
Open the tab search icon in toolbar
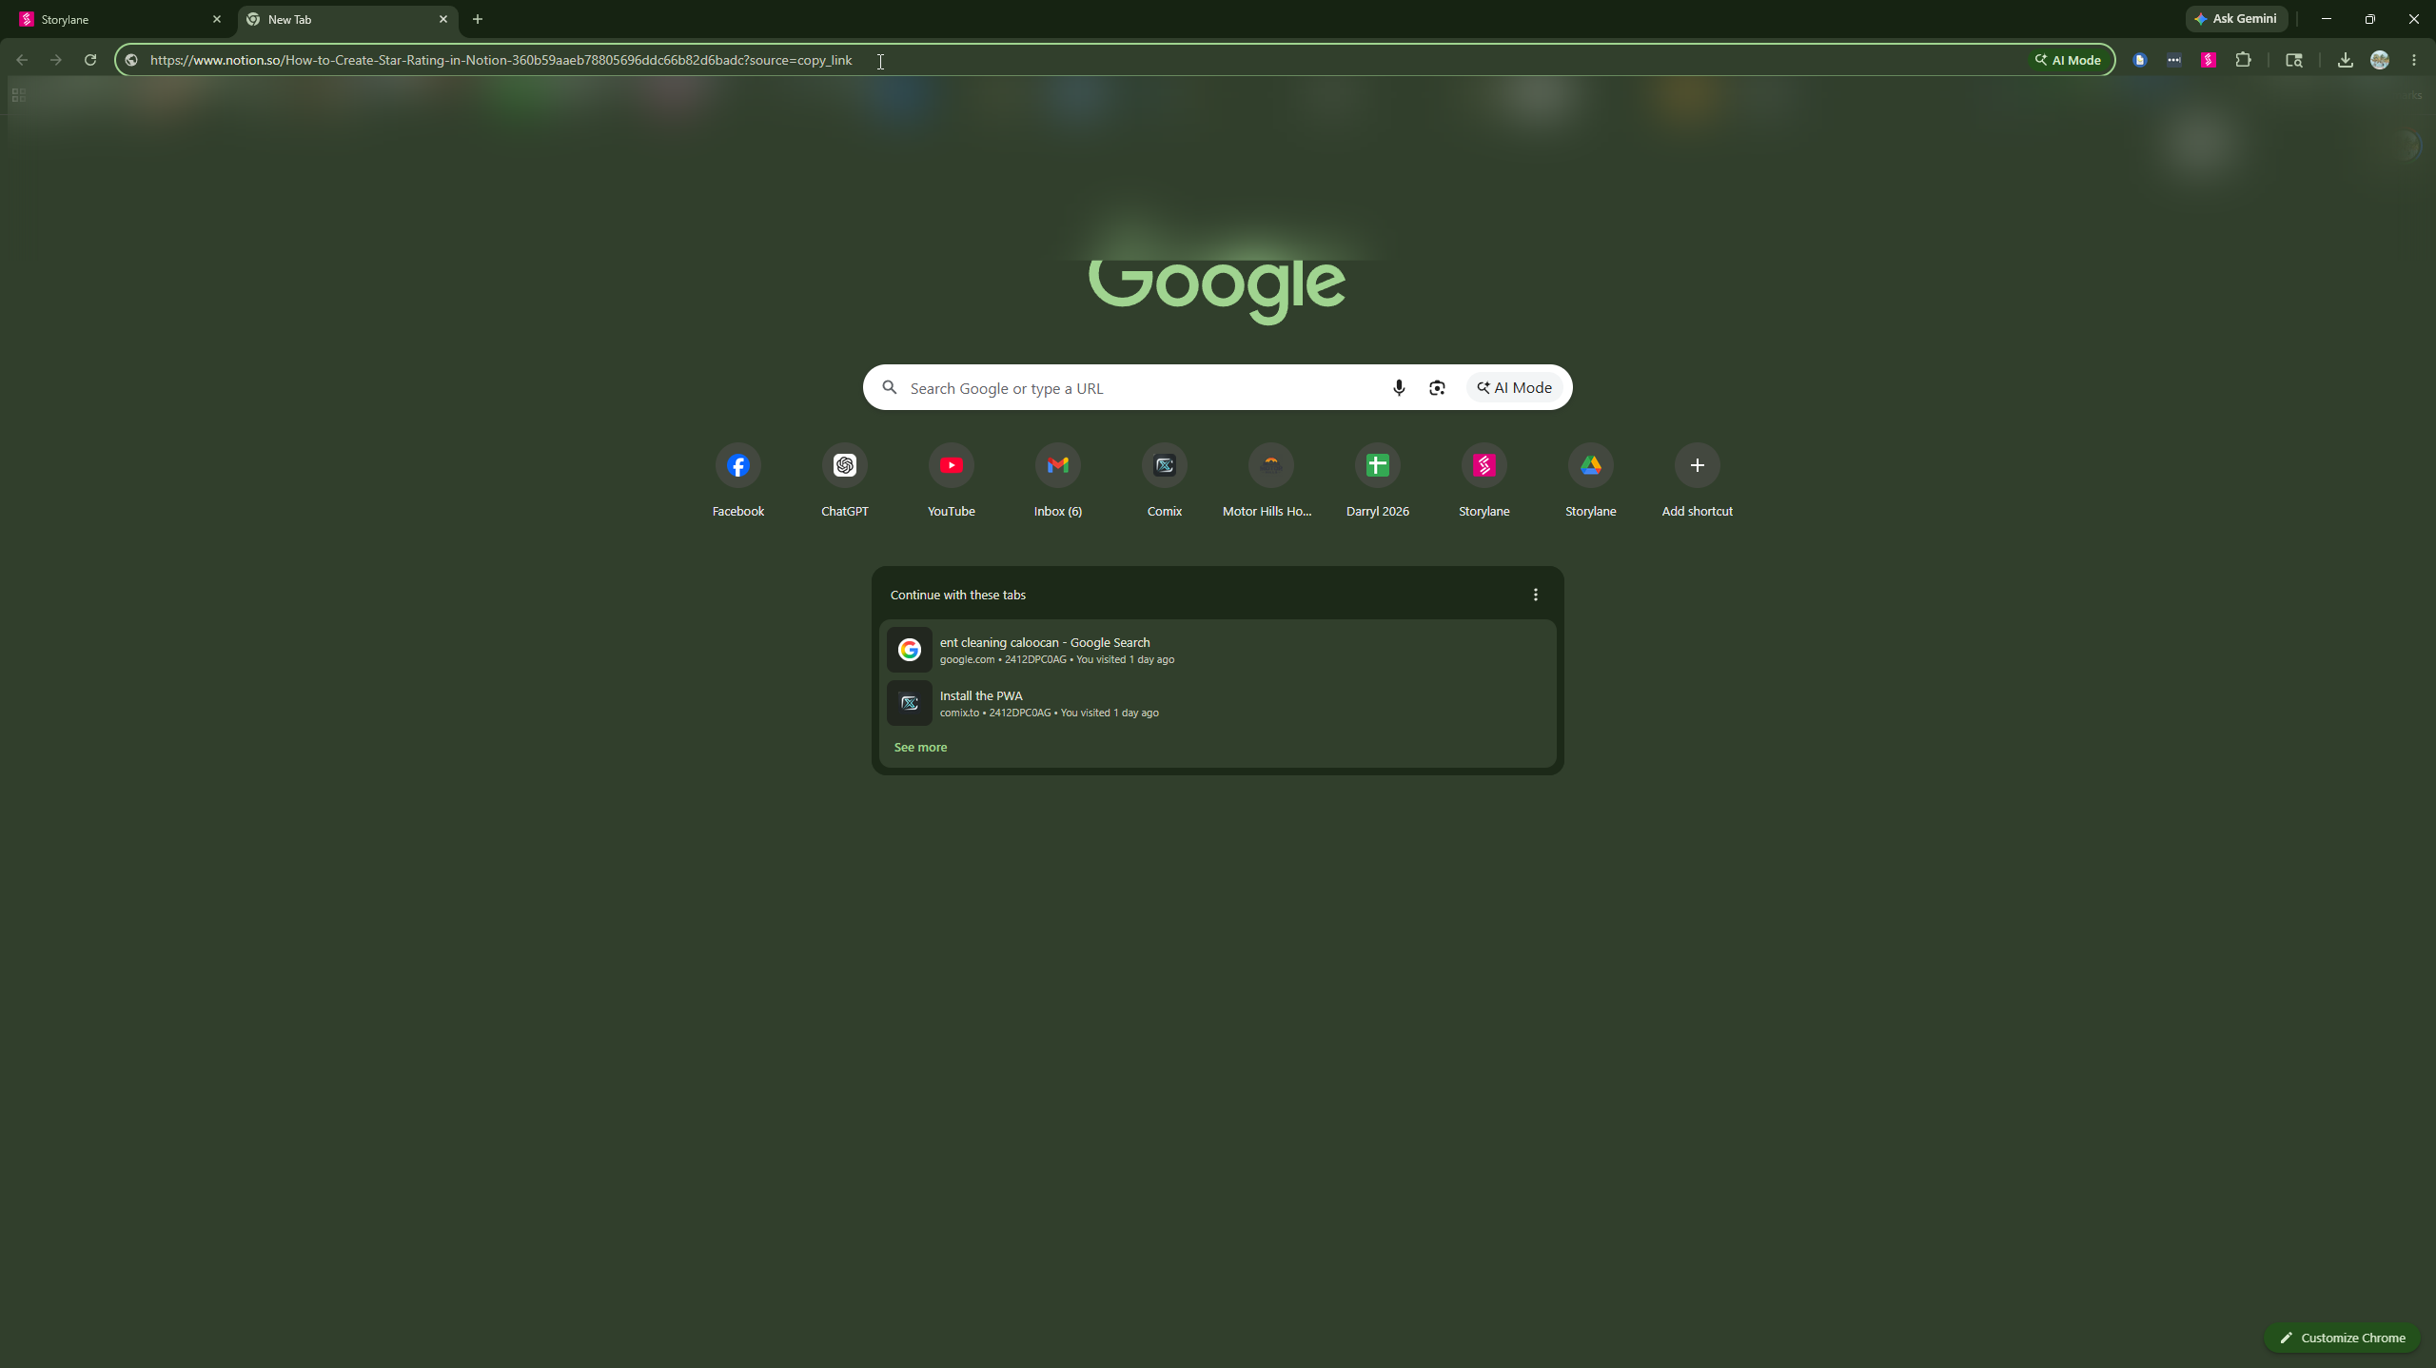[x=2294, y=60]
